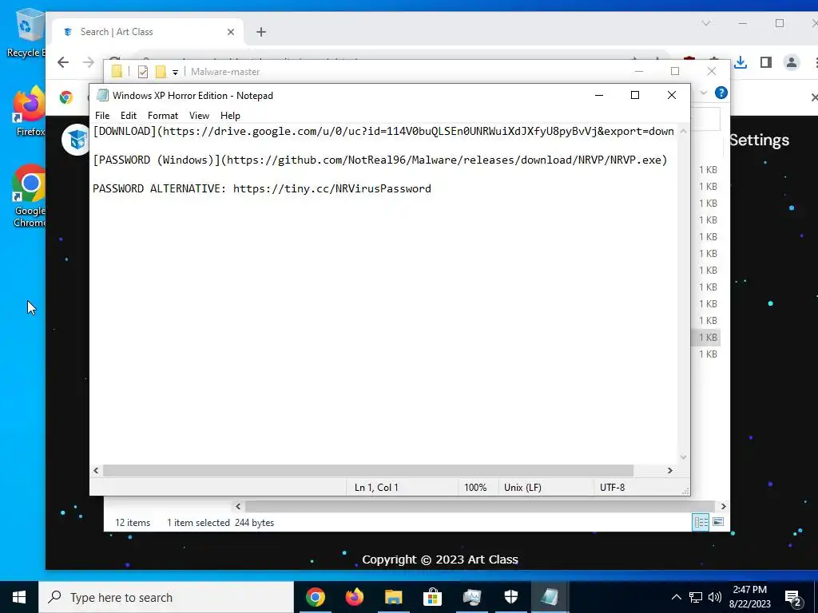Open File Explorer from taskbar
The height and width of the screenshot is (613, 818).
tap(393, 597)
